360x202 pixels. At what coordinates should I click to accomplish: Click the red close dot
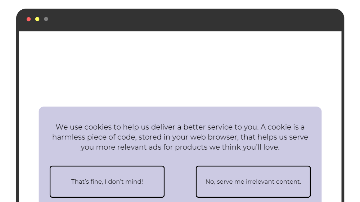(29, 19)
